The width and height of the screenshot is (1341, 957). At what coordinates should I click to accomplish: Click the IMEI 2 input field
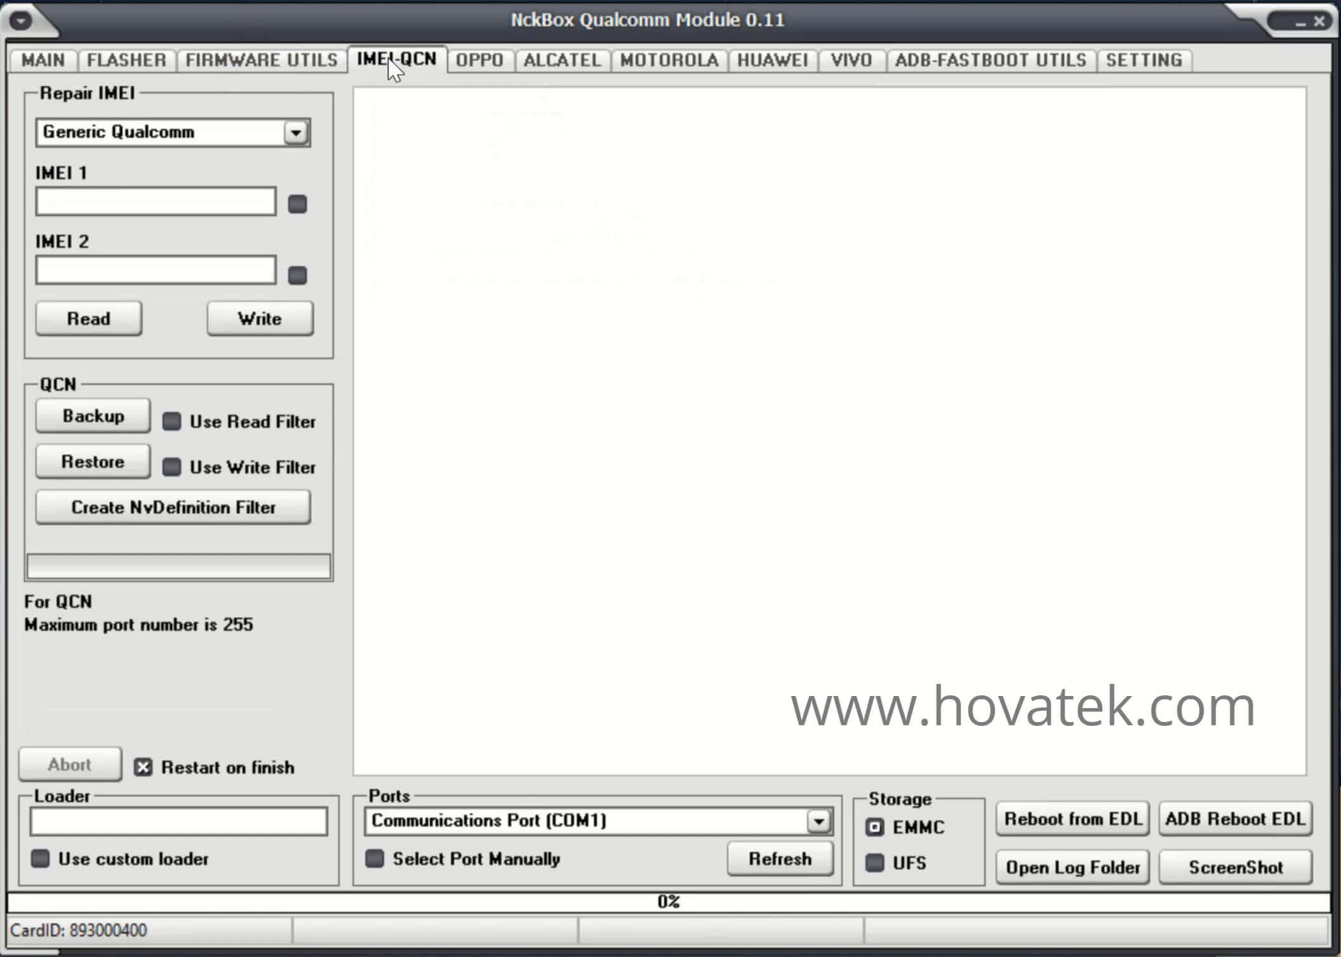156,271
